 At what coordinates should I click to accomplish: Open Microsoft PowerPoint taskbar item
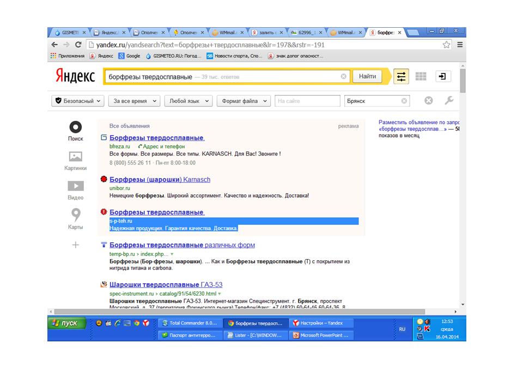[x=320, y=335]
